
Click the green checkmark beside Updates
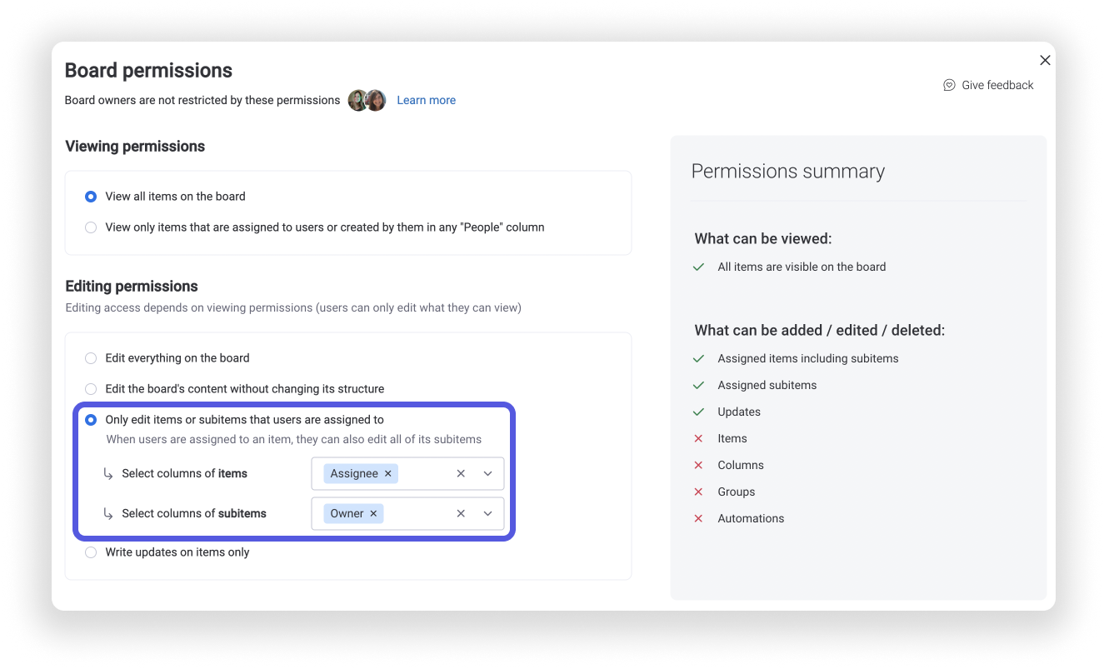[697, 412]
